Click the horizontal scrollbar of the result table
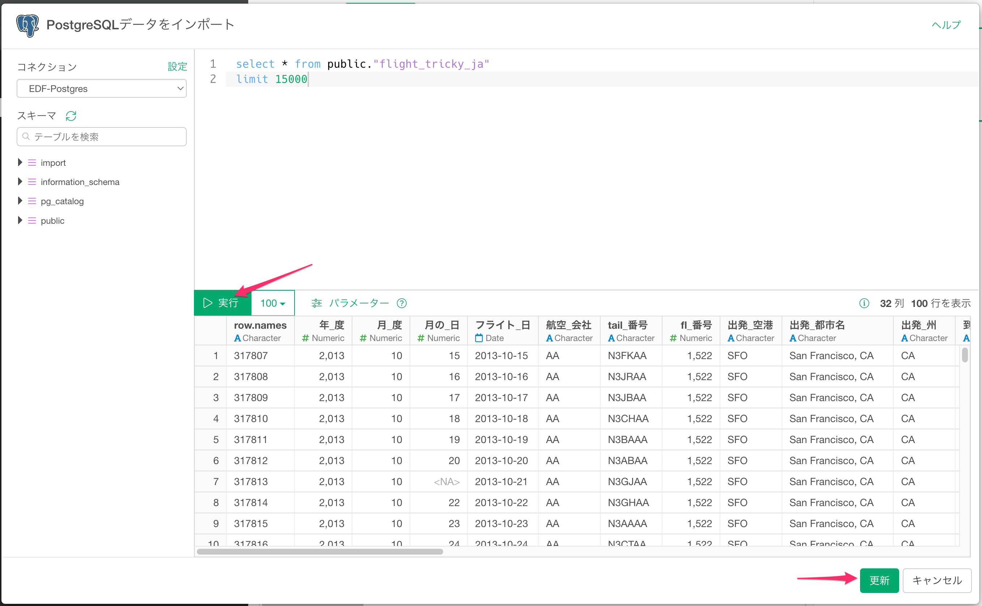The height and width of the screenshot is (606, 982). pos(320,551)
